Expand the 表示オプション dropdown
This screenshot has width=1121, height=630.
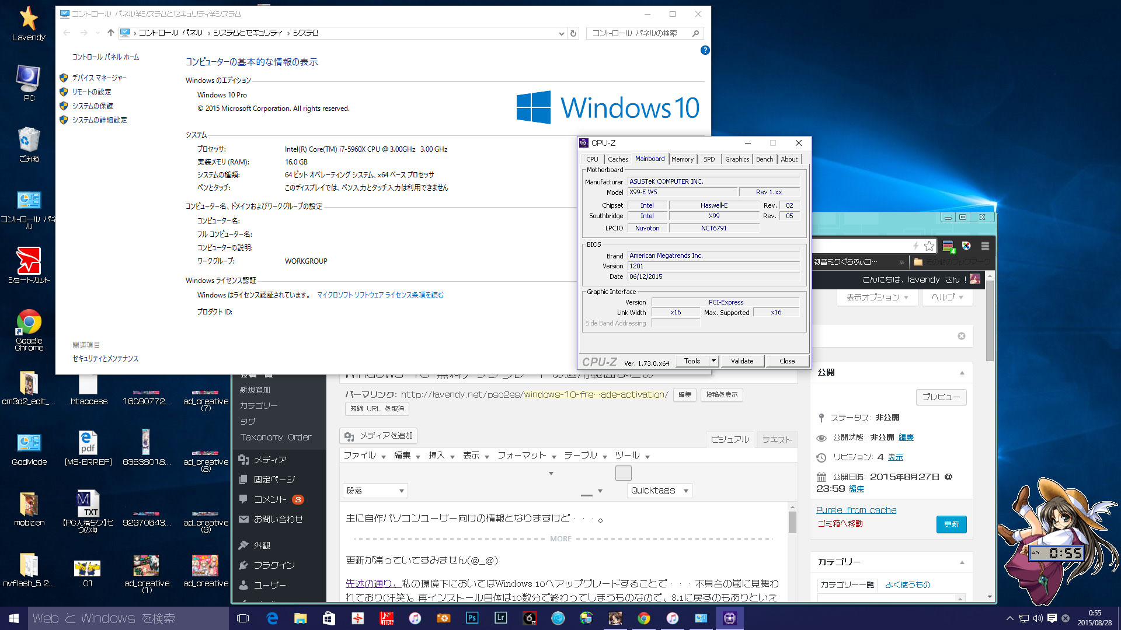pos(876,297)
